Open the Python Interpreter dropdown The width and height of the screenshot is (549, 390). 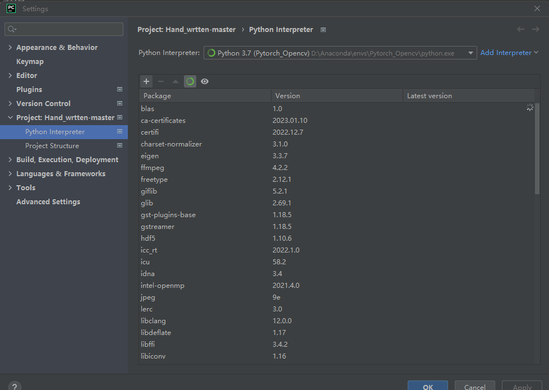340,53
